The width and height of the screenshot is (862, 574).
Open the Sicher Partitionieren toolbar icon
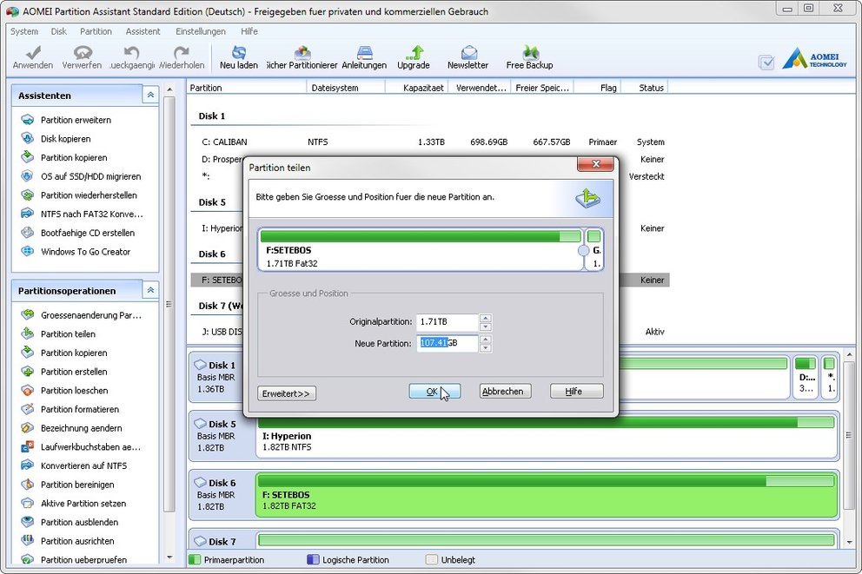click(x=302, y=57)
